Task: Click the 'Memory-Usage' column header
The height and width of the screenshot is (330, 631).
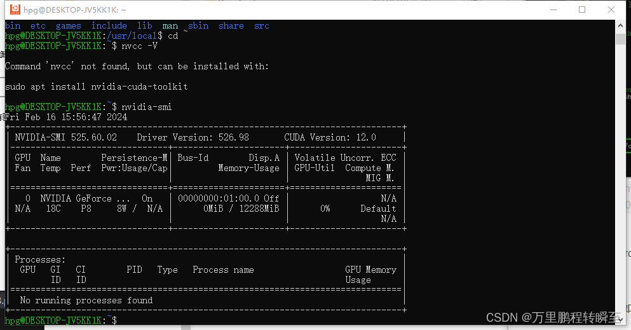Action: [248, 168]
